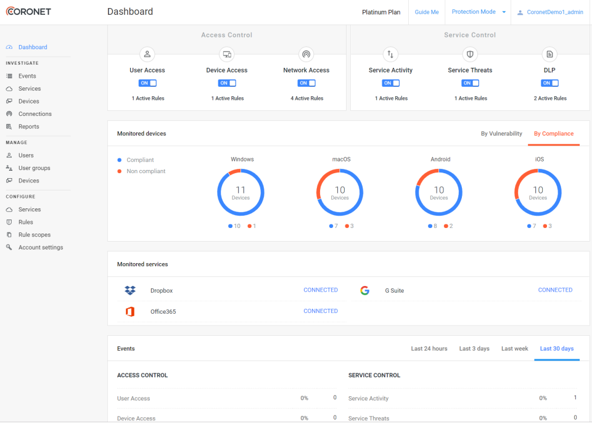Switch to the By Vulnerability tab
This screenshot has width=592, height=424.
pos(501,134)
